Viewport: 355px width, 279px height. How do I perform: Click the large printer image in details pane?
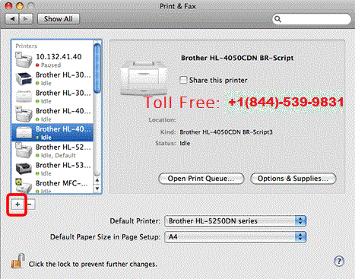(x=144, y=78)
